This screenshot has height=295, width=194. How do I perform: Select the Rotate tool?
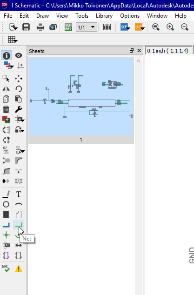pyautogui.click(x=19, y=89)
